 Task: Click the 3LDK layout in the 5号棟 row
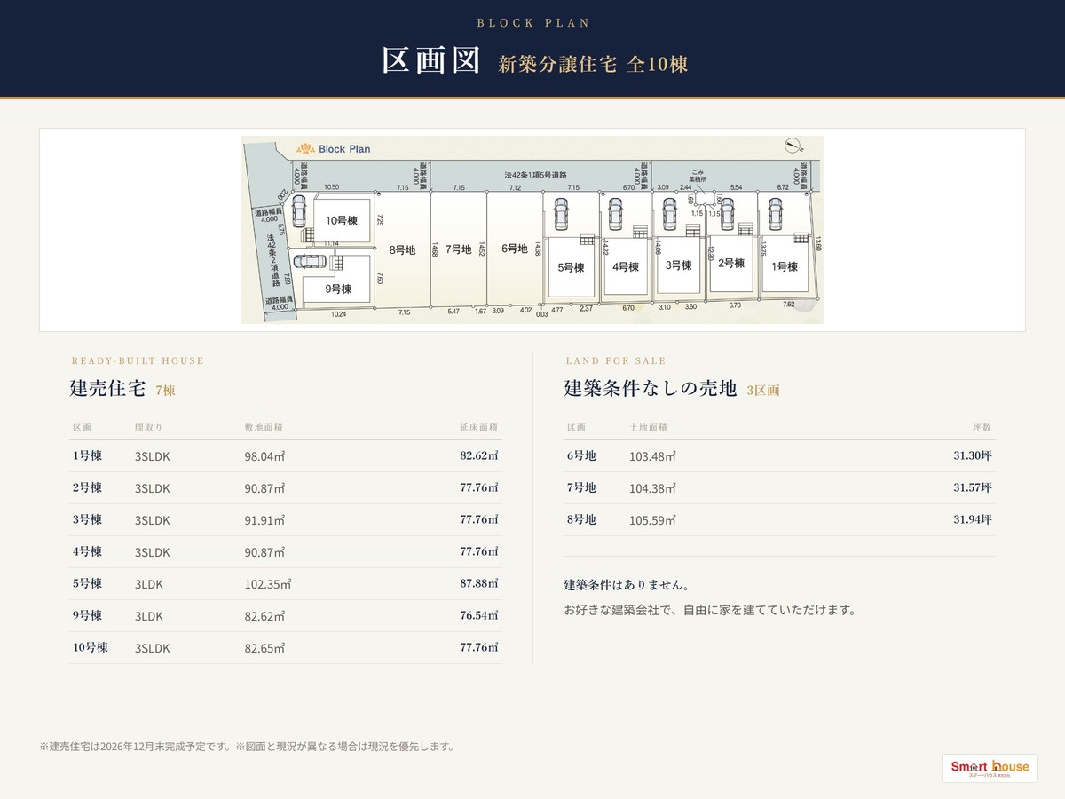coord(149,584)
